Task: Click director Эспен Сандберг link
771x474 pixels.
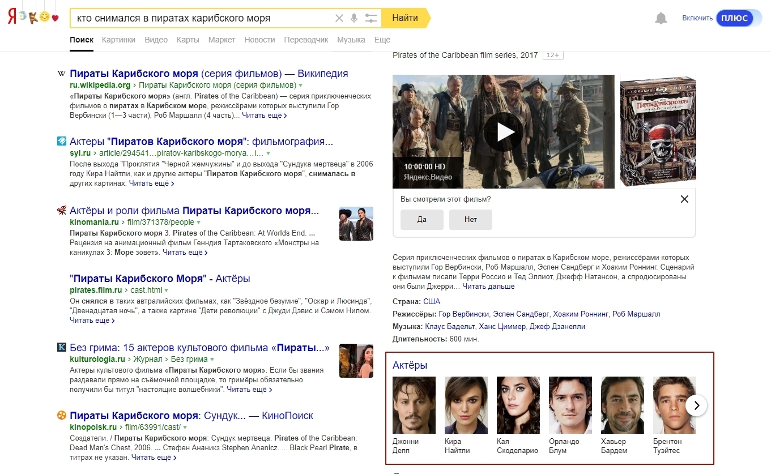Action: point(521,314)
